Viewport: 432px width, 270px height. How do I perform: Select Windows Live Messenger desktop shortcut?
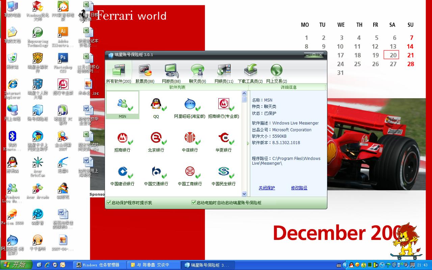coord(12,193)
